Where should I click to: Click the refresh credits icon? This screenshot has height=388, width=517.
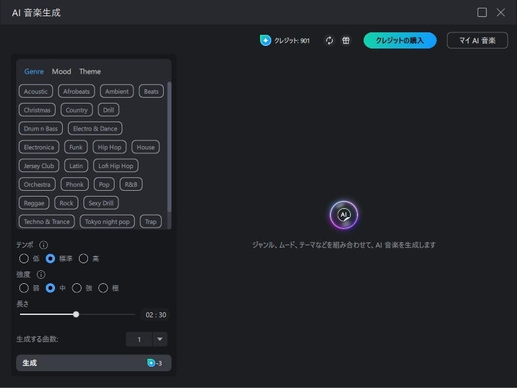click(329, 41)
